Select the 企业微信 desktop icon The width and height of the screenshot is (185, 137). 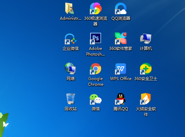(x=71, y=39)
